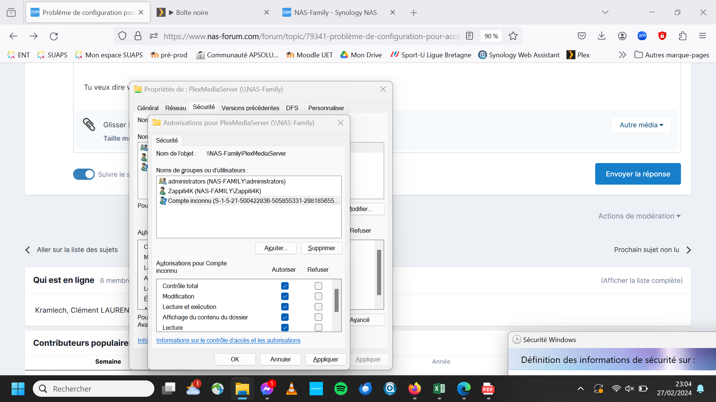This screenshot has height=402, width=716.
Task: Open the reader view icon in address bar
Action: (x=470, y=36)
